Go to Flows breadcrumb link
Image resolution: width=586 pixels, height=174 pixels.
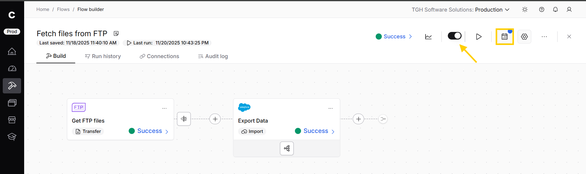(63, 9)
